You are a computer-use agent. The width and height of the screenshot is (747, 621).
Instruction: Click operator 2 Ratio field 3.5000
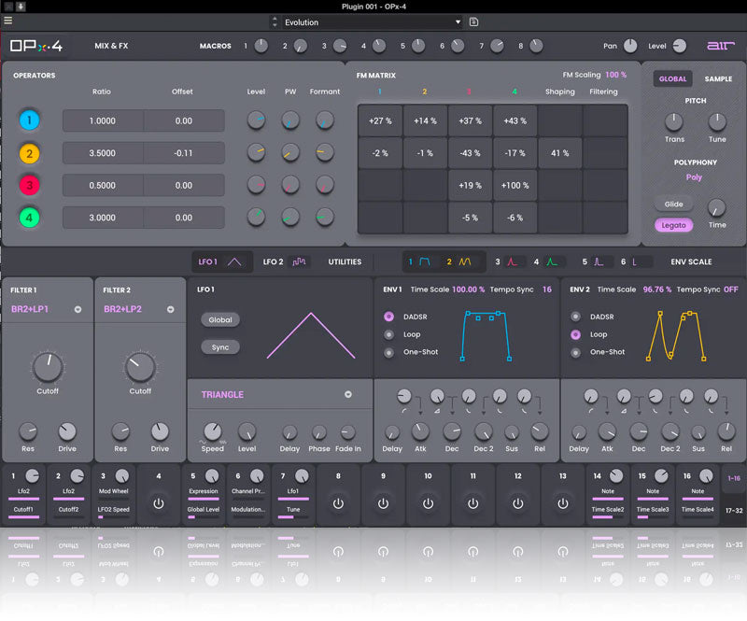(103, 153)
